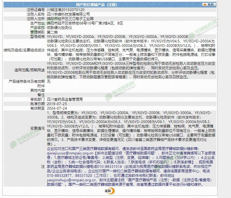Click the validity date 2024-07-24
The width and height of the screenshot is (231, 198).
coord(57,108)
